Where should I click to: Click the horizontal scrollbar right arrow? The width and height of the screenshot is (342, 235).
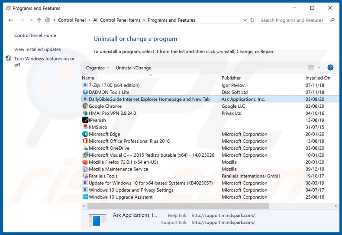336,206
